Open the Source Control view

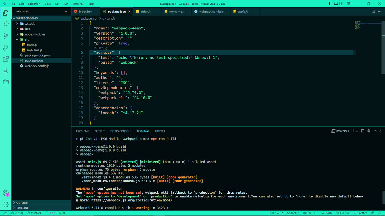[5, 36]
